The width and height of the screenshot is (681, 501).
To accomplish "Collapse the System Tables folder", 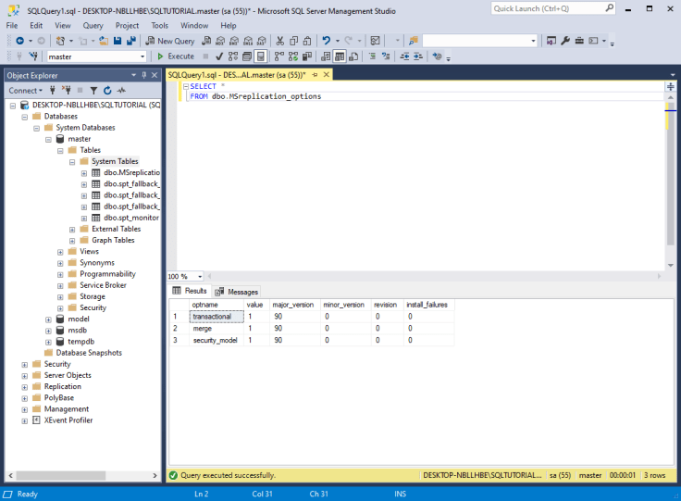I will [72, 161].
